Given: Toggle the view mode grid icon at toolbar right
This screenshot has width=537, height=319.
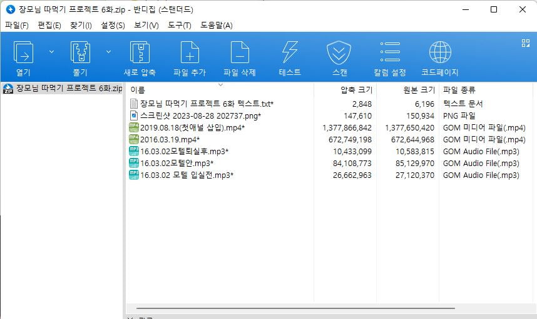Looking at the screenshot, I should pyautogui.click(x=525, y=43).
